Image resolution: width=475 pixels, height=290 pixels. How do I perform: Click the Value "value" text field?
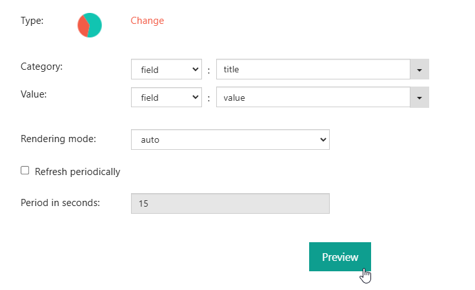313,98
